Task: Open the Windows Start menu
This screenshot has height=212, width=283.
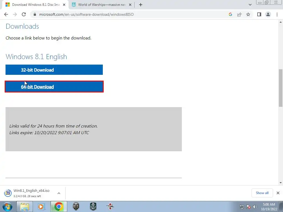Action: click(7, 206)
